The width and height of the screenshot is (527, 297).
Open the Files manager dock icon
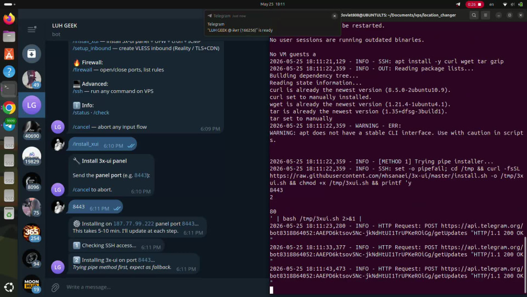coord(9,36)
